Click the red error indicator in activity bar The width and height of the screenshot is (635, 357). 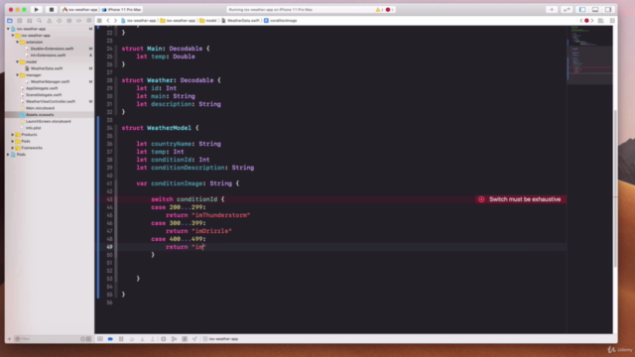pos(389,9)
